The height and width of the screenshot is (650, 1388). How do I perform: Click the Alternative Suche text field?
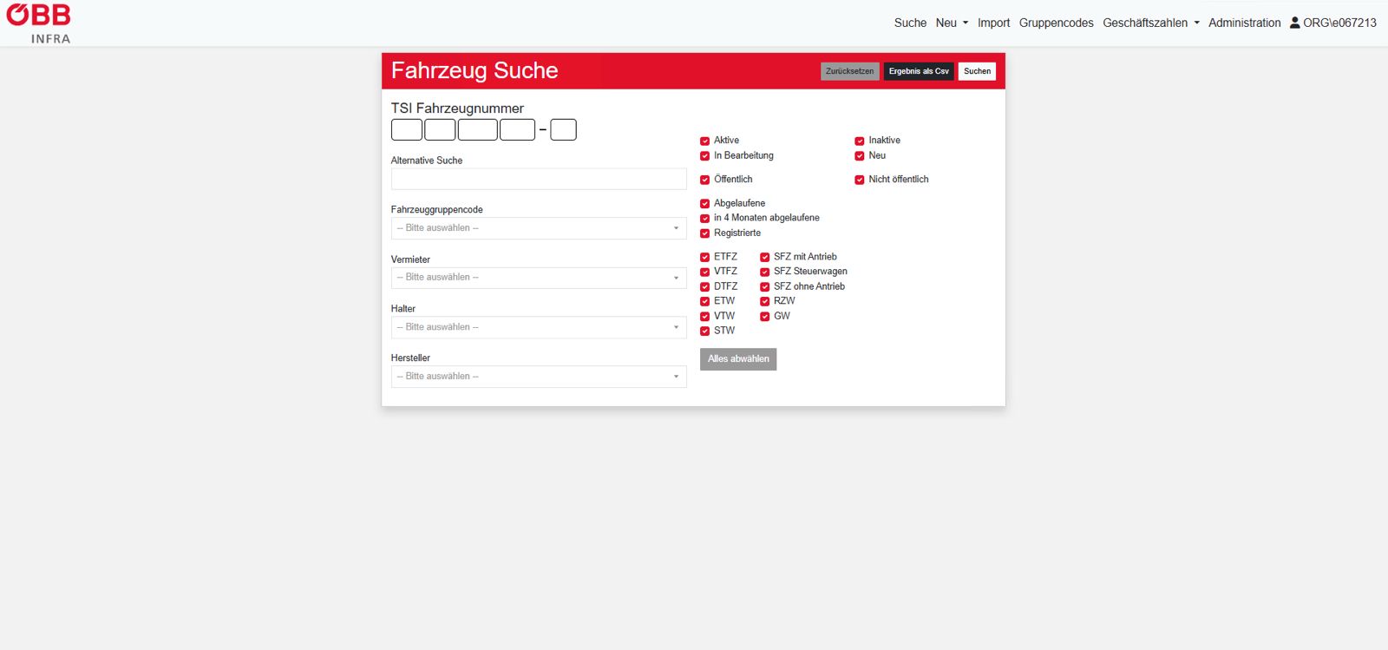click(539, 179)
